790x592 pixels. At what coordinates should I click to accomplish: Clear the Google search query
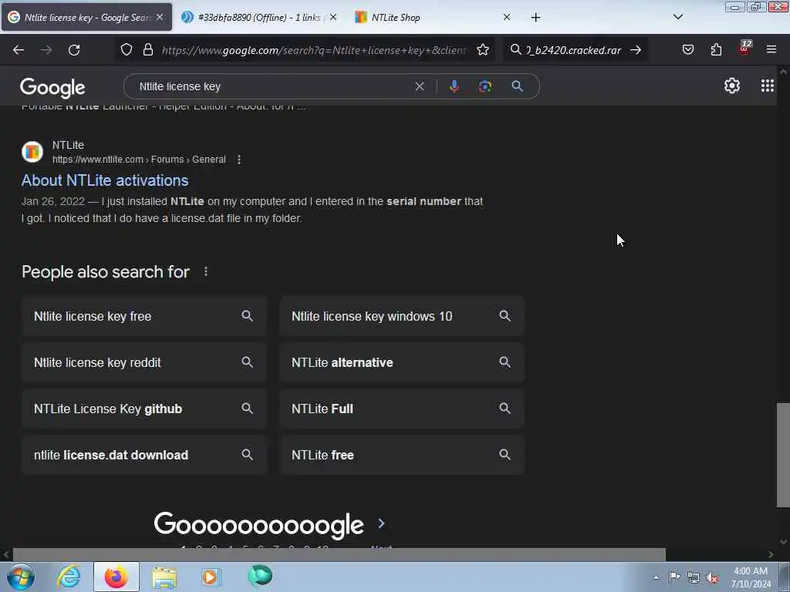click(419, 86)
